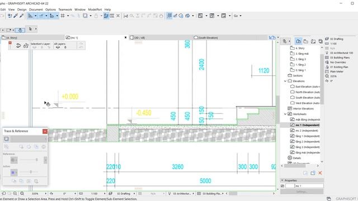Click the zoom-in magnifier at bottom bar
This screenshot has width=358, height=201.
[15, 194]
